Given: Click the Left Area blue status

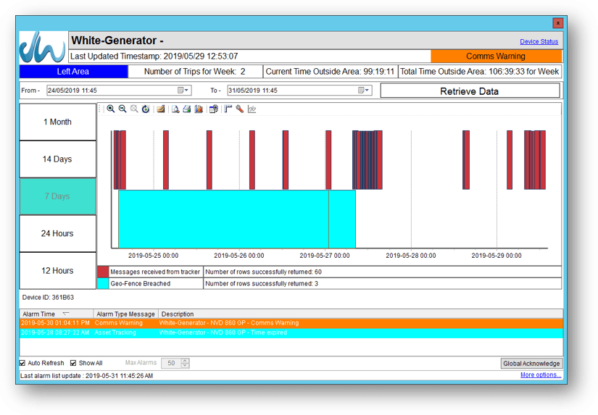Looking at the screenshot, I should [x=74, y=72].
